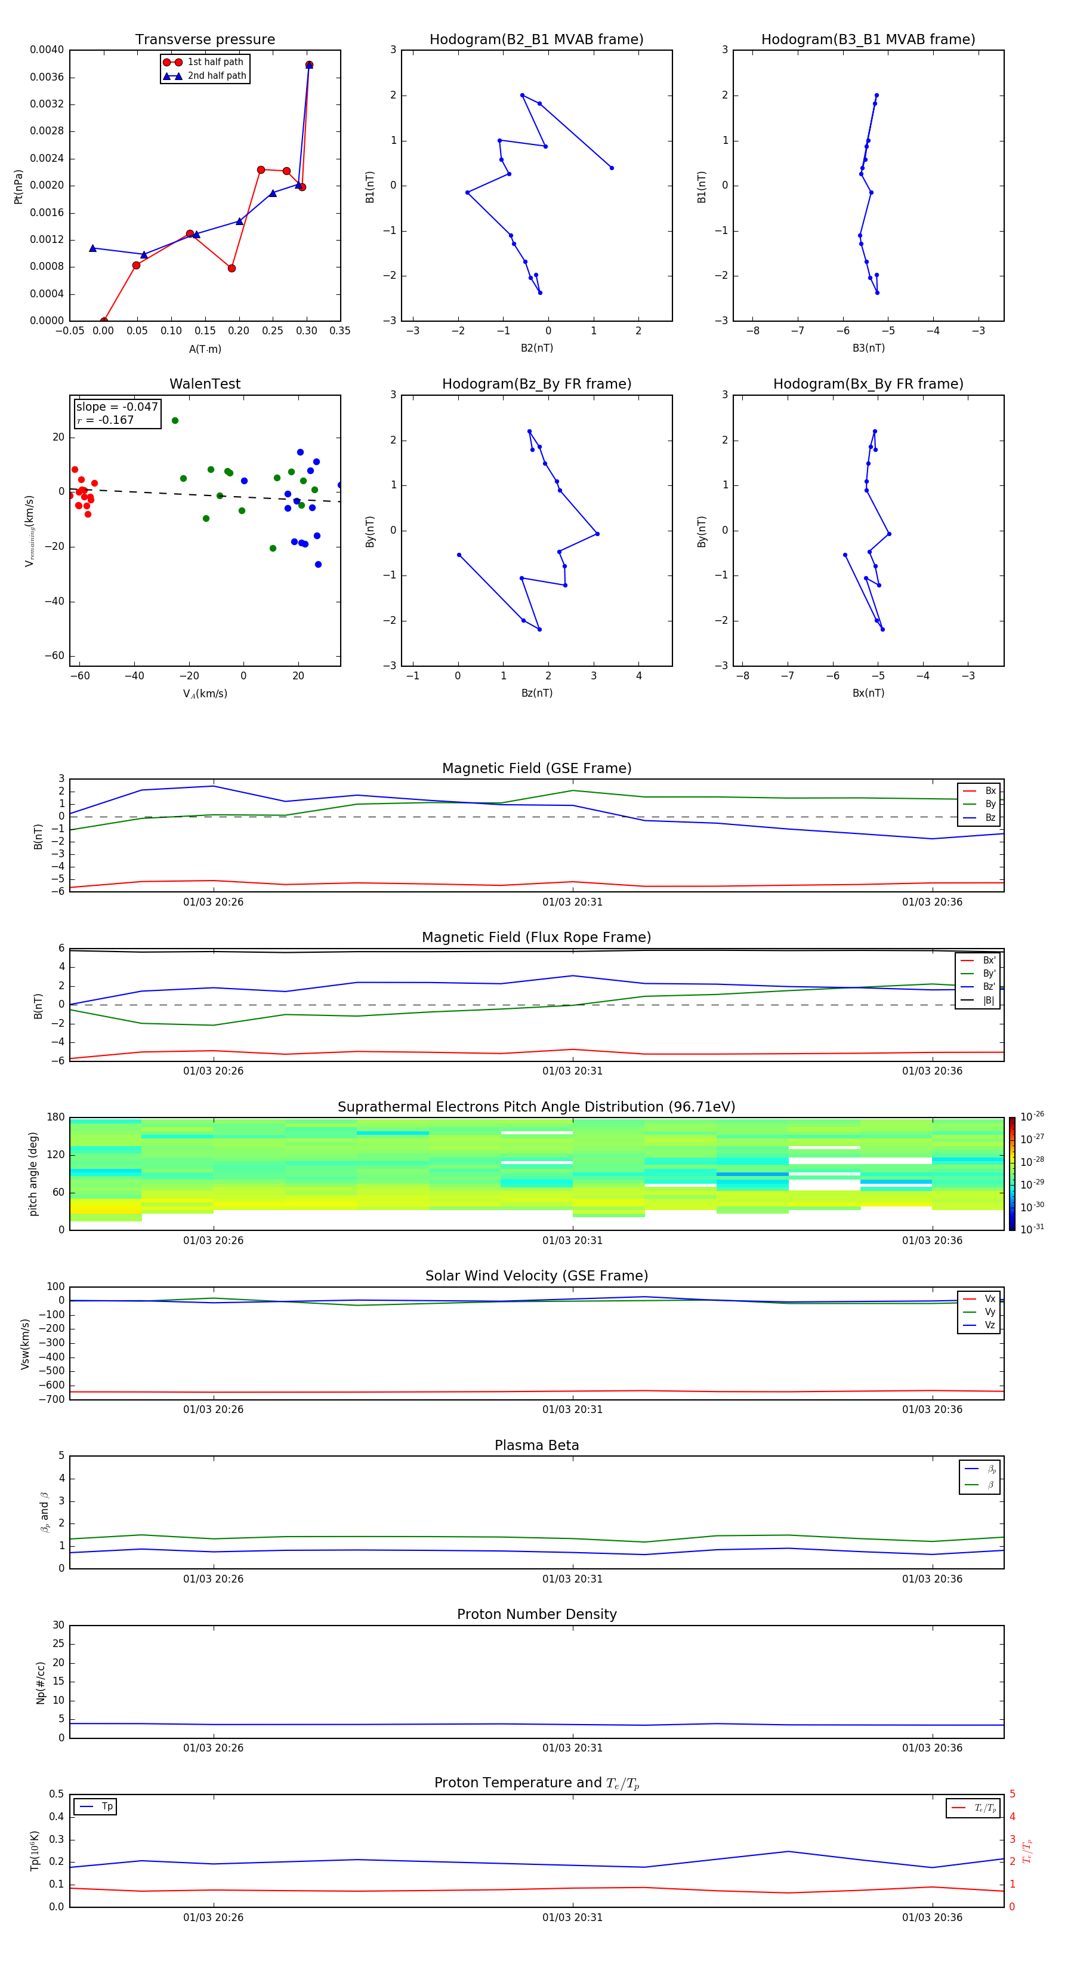1074x1970 pixels.
Task: Click the peak red marker in Transverse pressure
Action: (x=309, y=65)
